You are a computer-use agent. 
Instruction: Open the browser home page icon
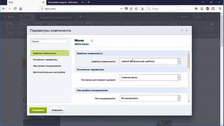click(21, 8)
